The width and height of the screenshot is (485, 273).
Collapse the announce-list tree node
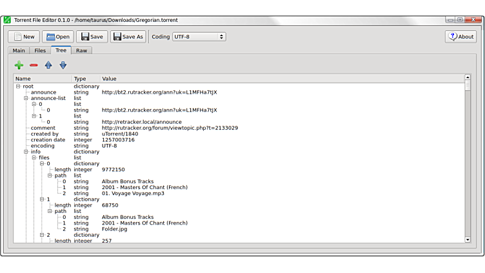26,98
